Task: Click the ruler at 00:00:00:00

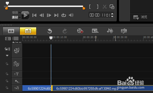Action: 29,37
